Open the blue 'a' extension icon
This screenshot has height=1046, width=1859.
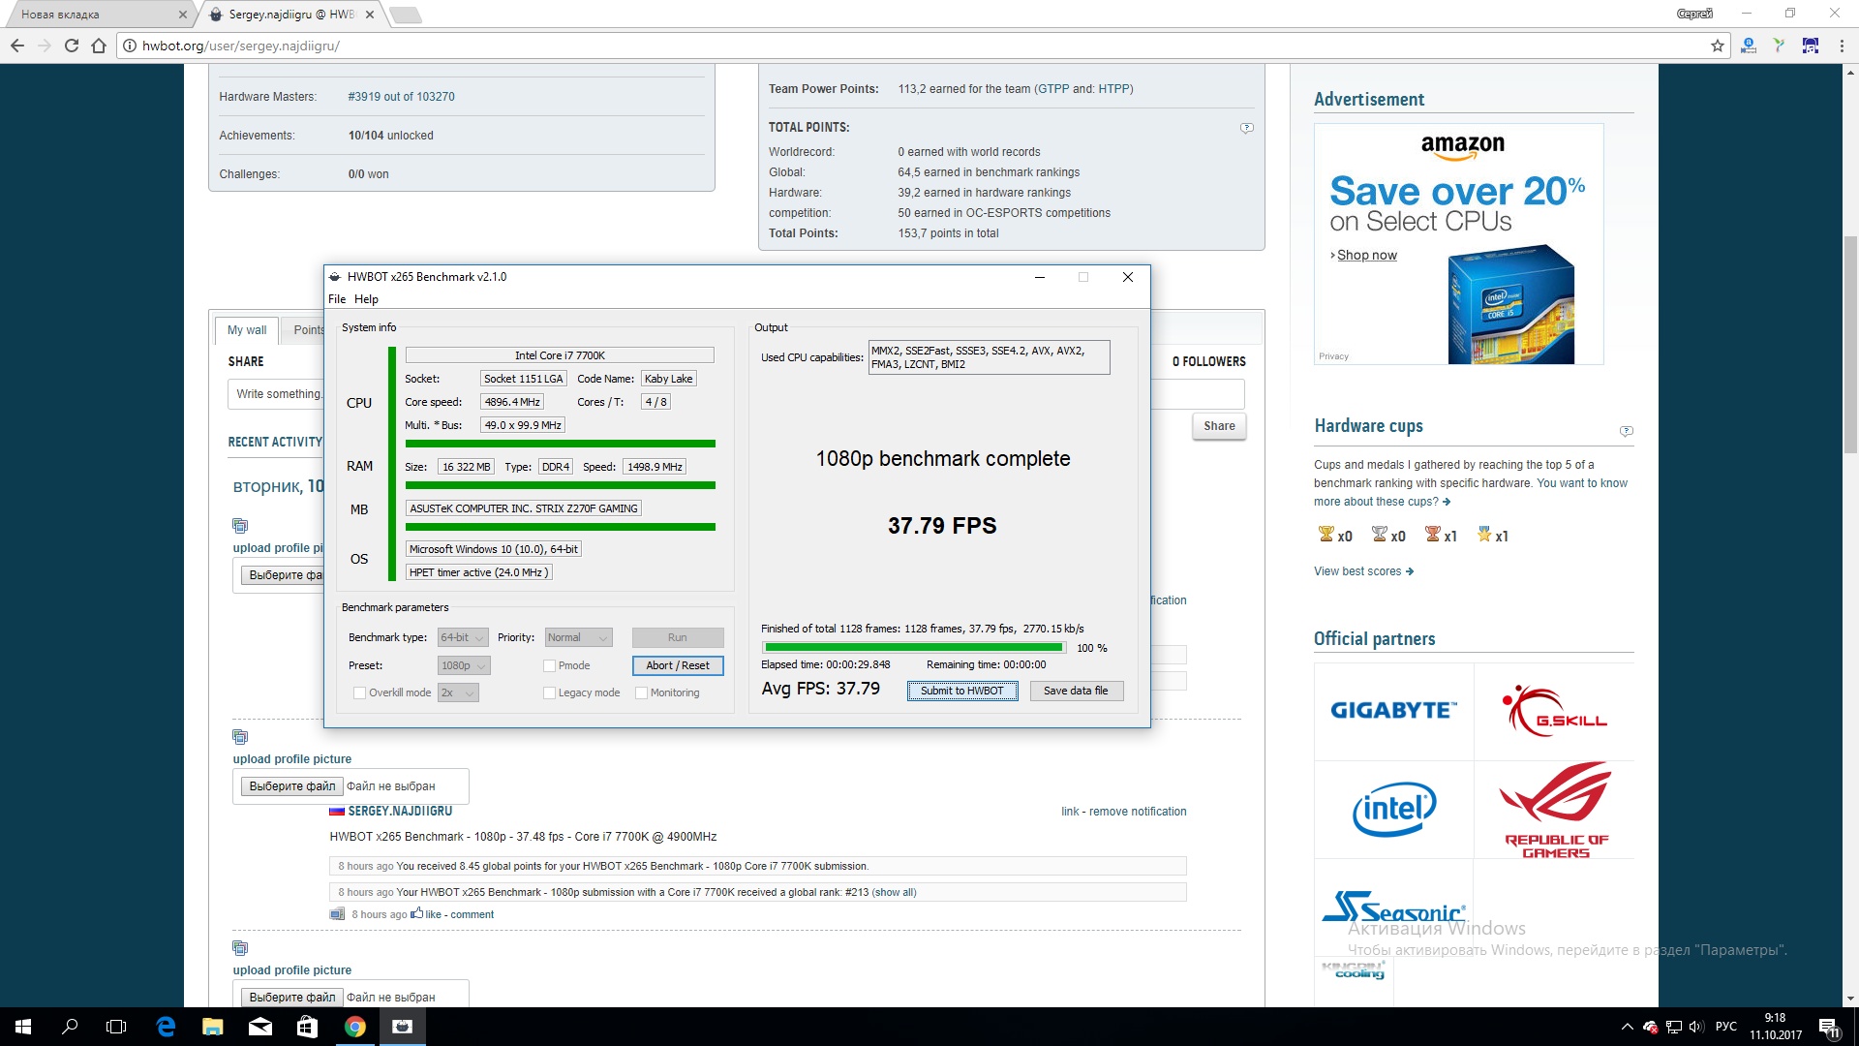[x=1749, y=46]
